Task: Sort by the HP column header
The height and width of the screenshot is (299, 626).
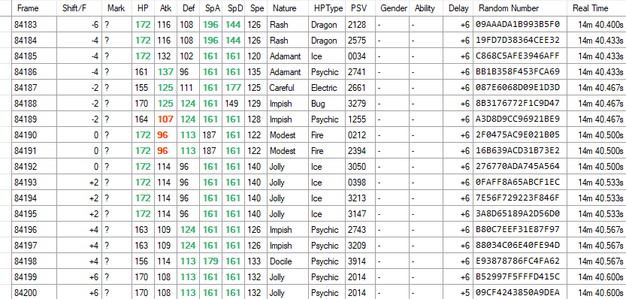Action: 143,8
